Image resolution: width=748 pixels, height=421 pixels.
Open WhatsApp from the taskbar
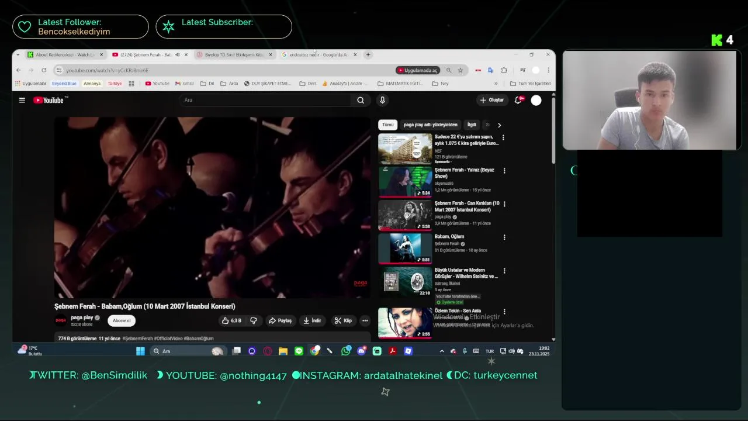(346, 351)
